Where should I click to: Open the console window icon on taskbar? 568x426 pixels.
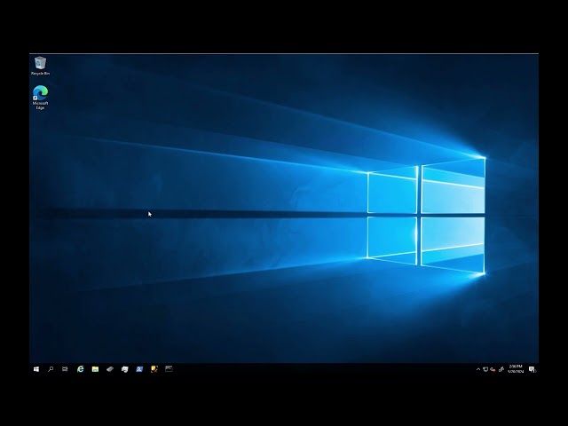click(x=169, y=369)
